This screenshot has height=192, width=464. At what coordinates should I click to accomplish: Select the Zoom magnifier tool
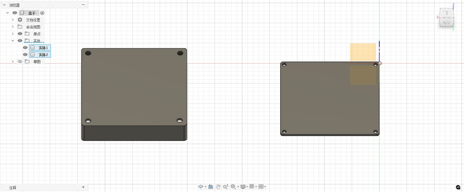coord(226,186)
